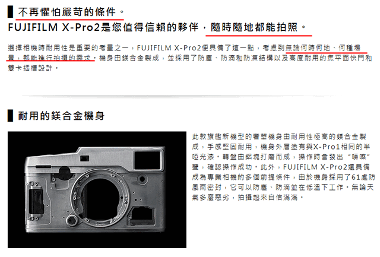
Task: Click the underlined phrase 無論何時何地、何種場
Action: pyautogui.click(x=323, y=47)
